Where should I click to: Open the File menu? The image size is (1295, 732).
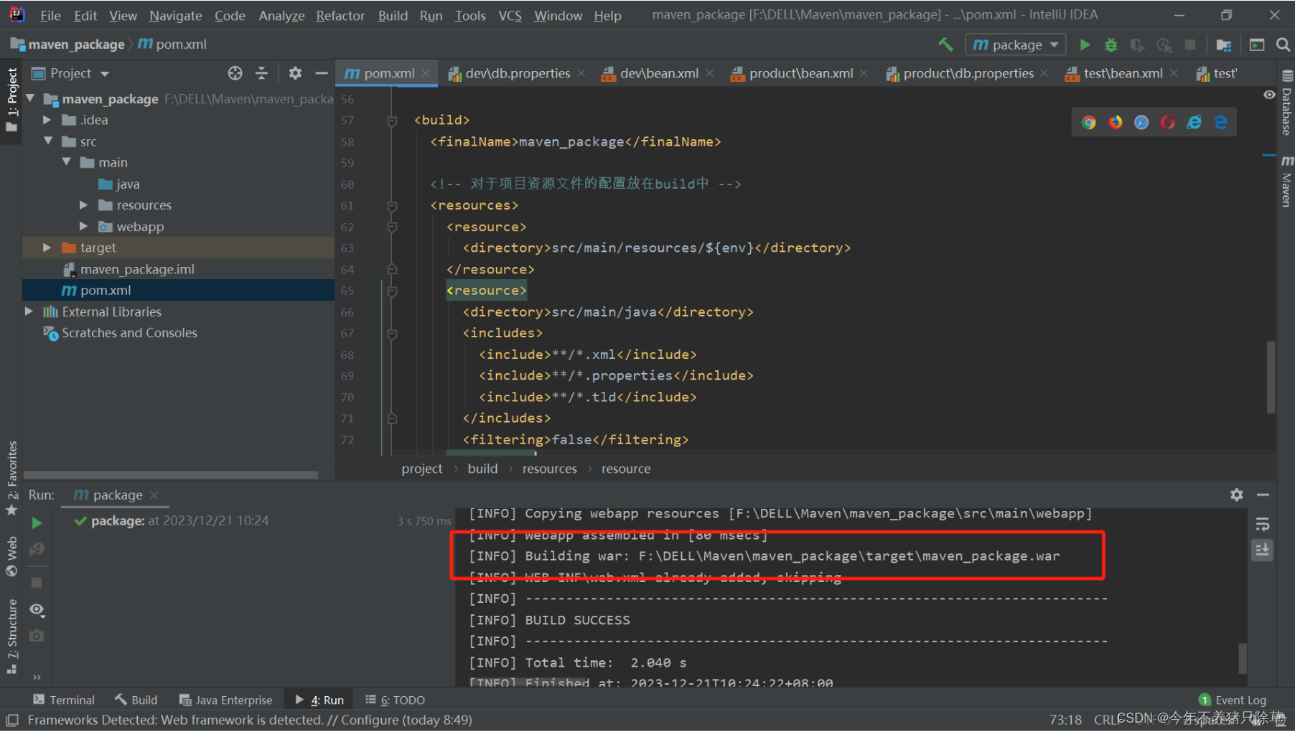click(50, 15)
